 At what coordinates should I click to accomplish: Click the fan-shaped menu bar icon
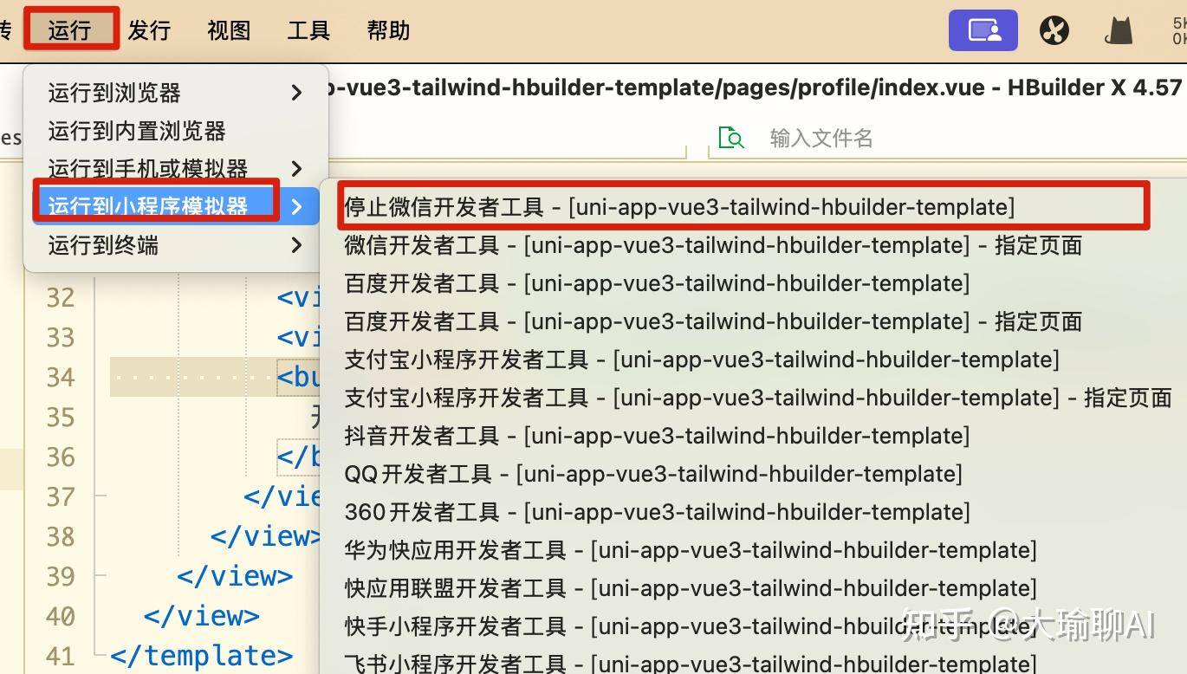click(x=1054, y=31)
